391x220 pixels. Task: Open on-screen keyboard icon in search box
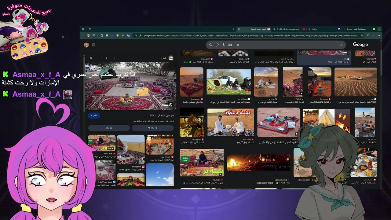[230, 45]
